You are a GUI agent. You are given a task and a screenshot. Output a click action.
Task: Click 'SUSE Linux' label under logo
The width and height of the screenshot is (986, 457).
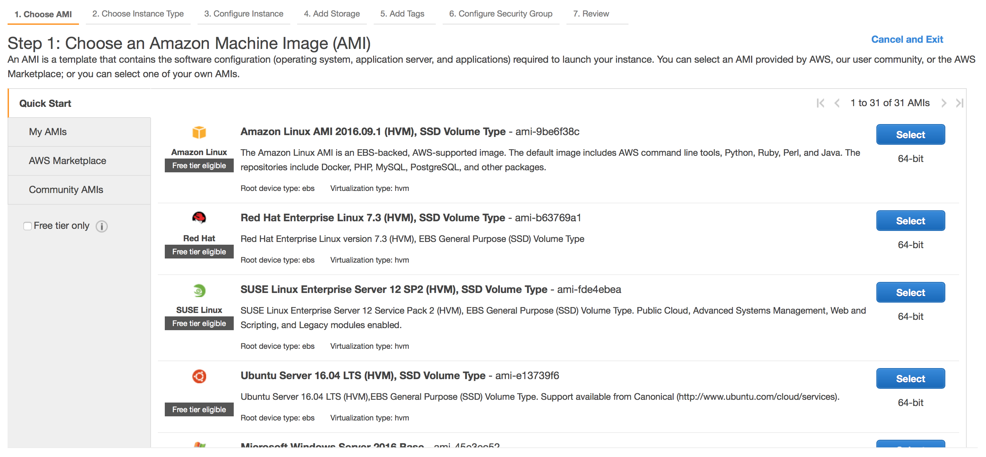199,310
